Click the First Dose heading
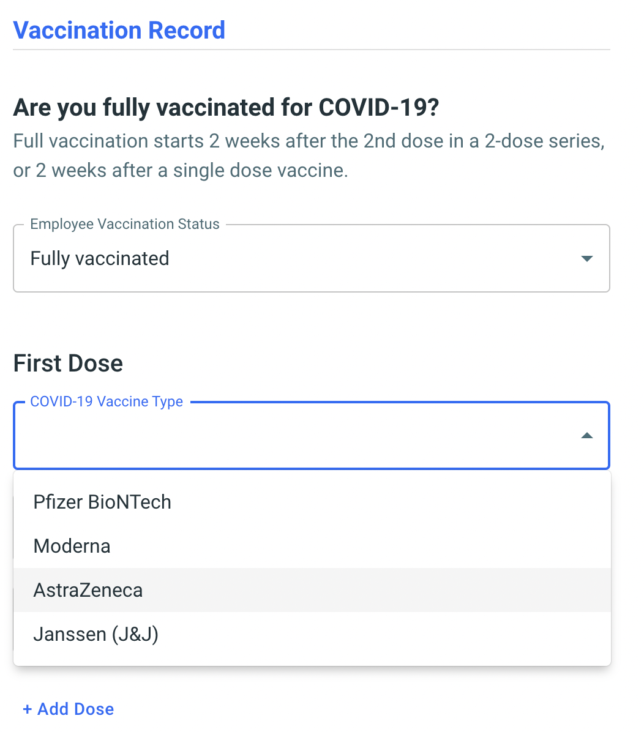Viewport: 644px width, 732px height. click(x=68, y=364)
